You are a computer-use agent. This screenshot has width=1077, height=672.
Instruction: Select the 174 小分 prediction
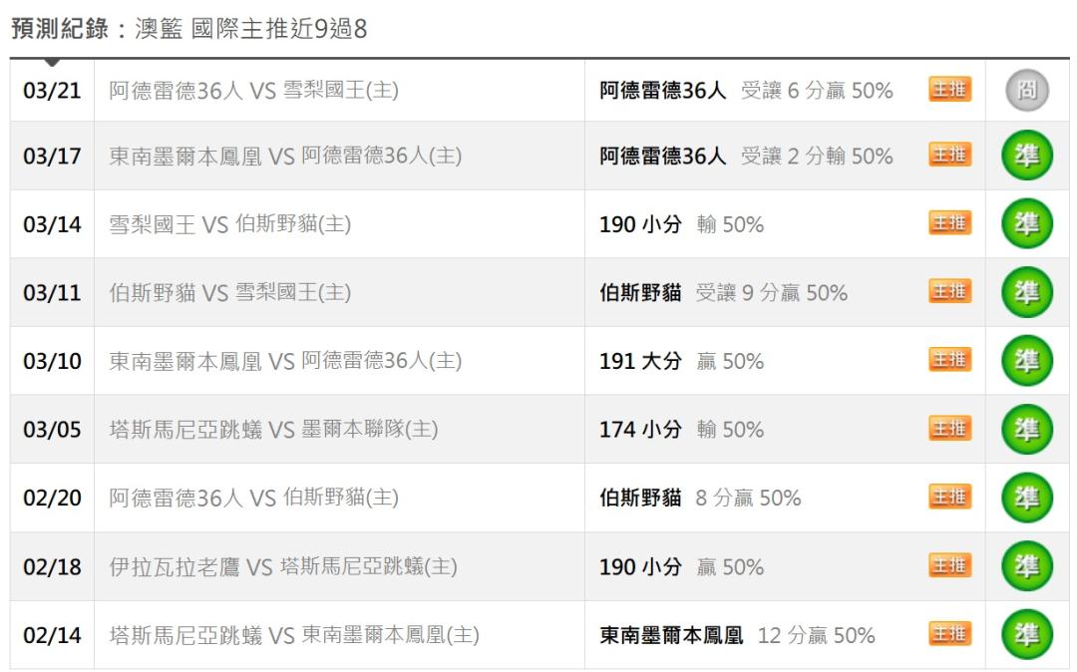coord(640,430)
